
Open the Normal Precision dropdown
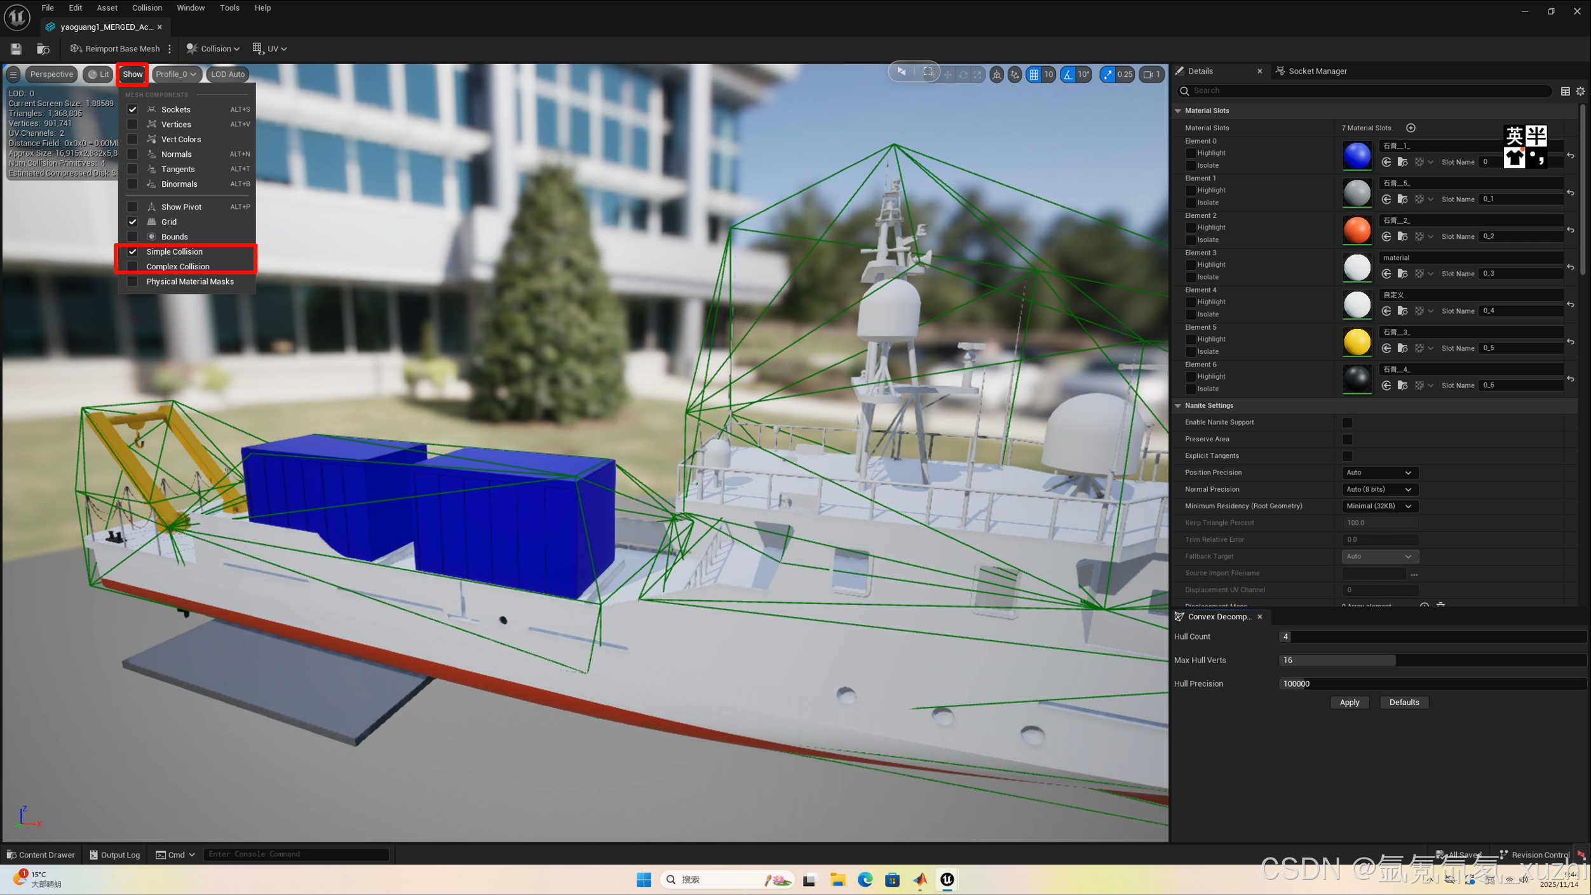1378,489
